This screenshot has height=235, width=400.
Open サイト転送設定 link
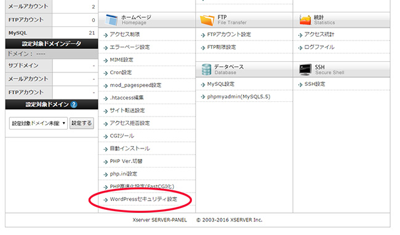pyautogui.click(x=127, y=110)
